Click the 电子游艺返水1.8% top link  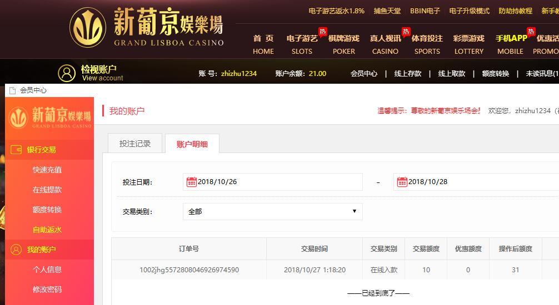[337, 11]
